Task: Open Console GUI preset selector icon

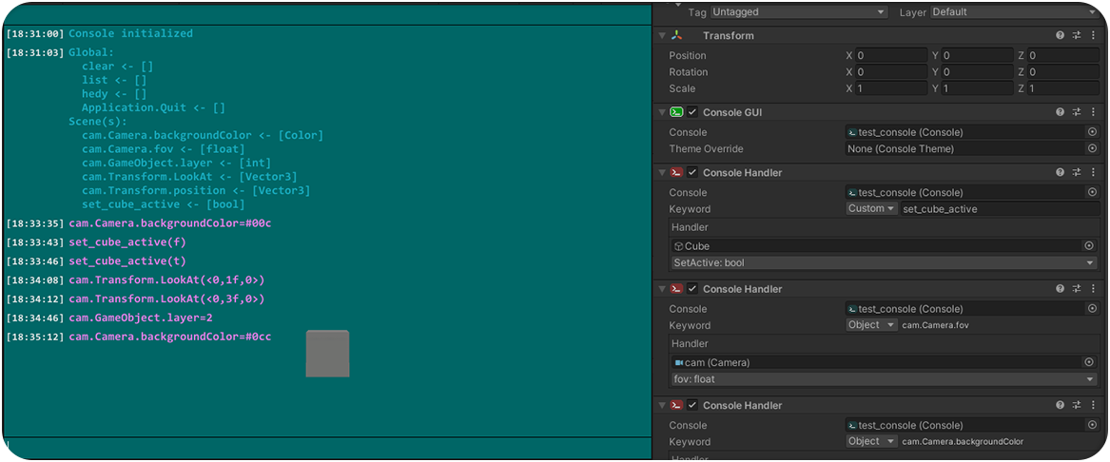Action: tap(1076, 112)
